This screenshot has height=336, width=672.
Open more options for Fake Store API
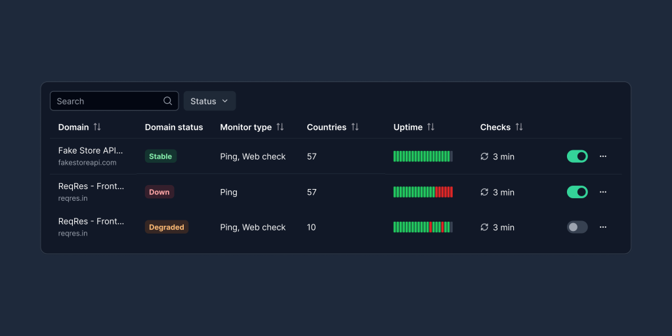click(603, 156)
